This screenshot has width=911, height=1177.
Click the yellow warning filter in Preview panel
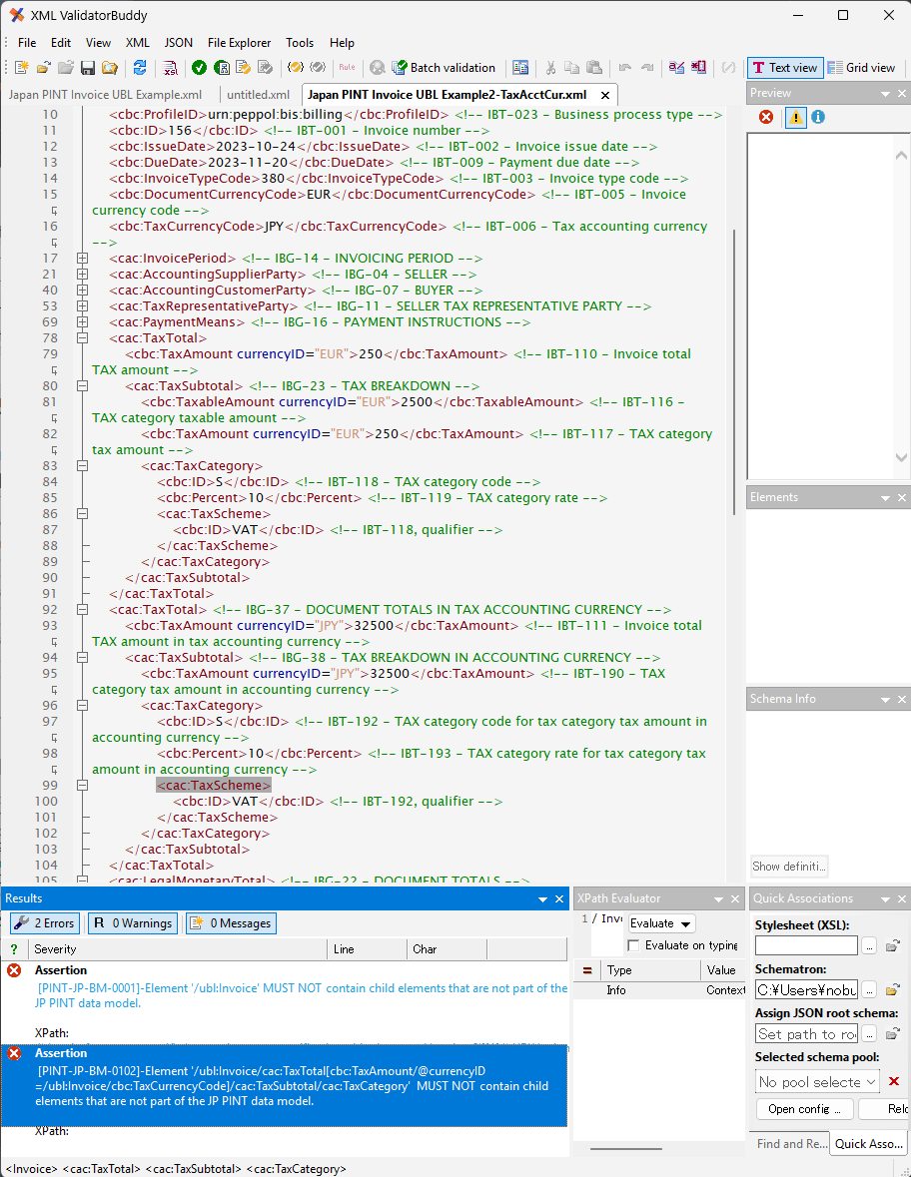coord(795,117)
